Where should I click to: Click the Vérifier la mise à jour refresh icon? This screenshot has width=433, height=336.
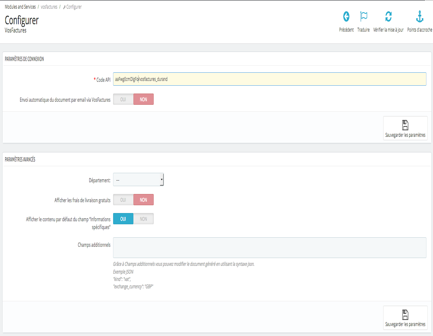pyautogui.click(x=388, y=16)
